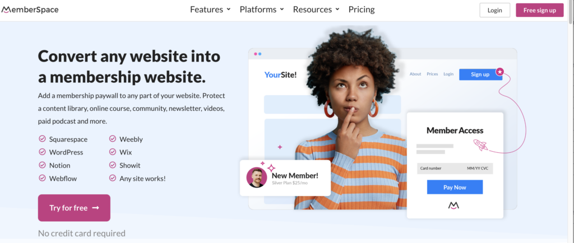
Task: Click the Card number input field
Action: (x=455, y=169)
